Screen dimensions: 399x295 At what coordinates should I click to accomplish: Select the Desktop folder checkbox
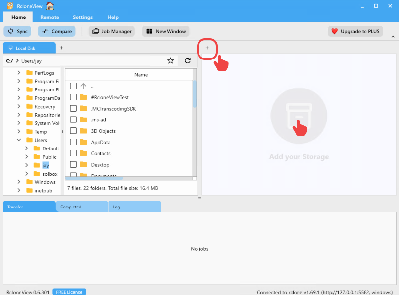click(x=73, y=165)
